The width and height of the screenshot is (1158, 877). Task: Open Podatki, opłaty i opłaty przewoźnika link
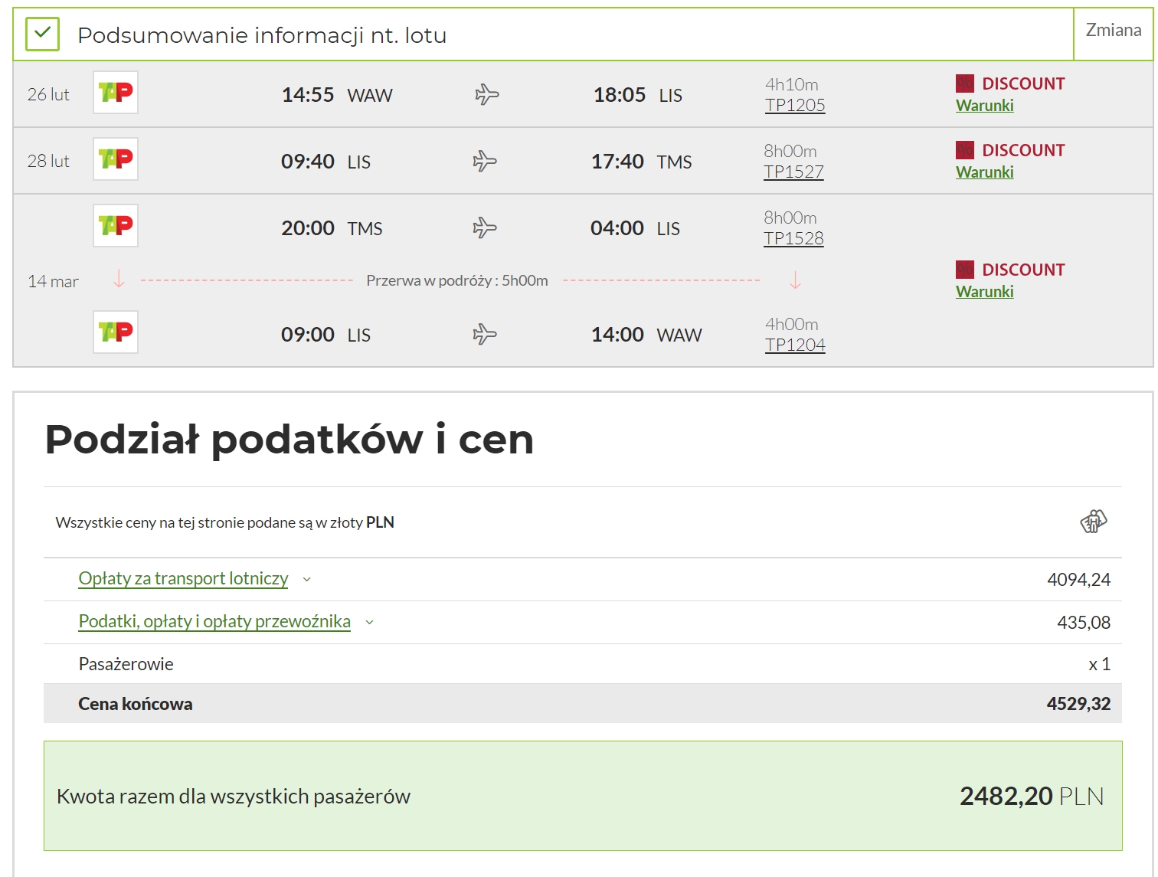tap(214, 622)
